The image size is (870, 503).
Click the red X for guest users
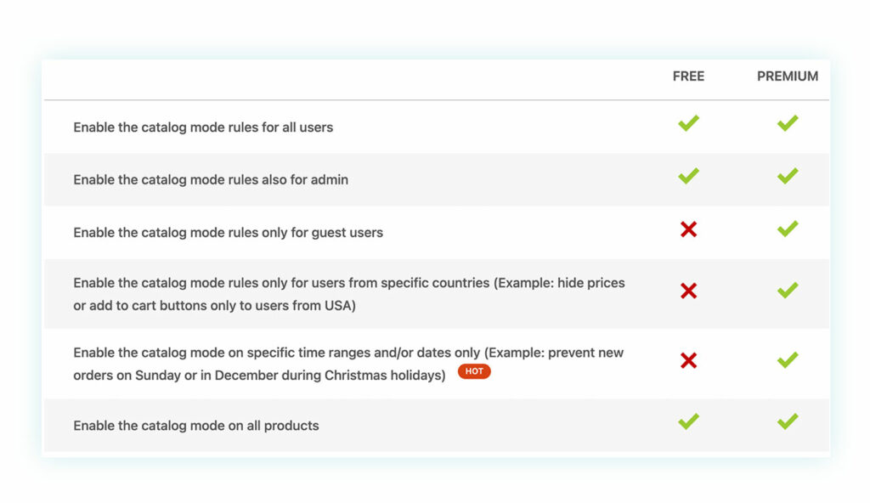pyautogui.click(x=688, y=229)
